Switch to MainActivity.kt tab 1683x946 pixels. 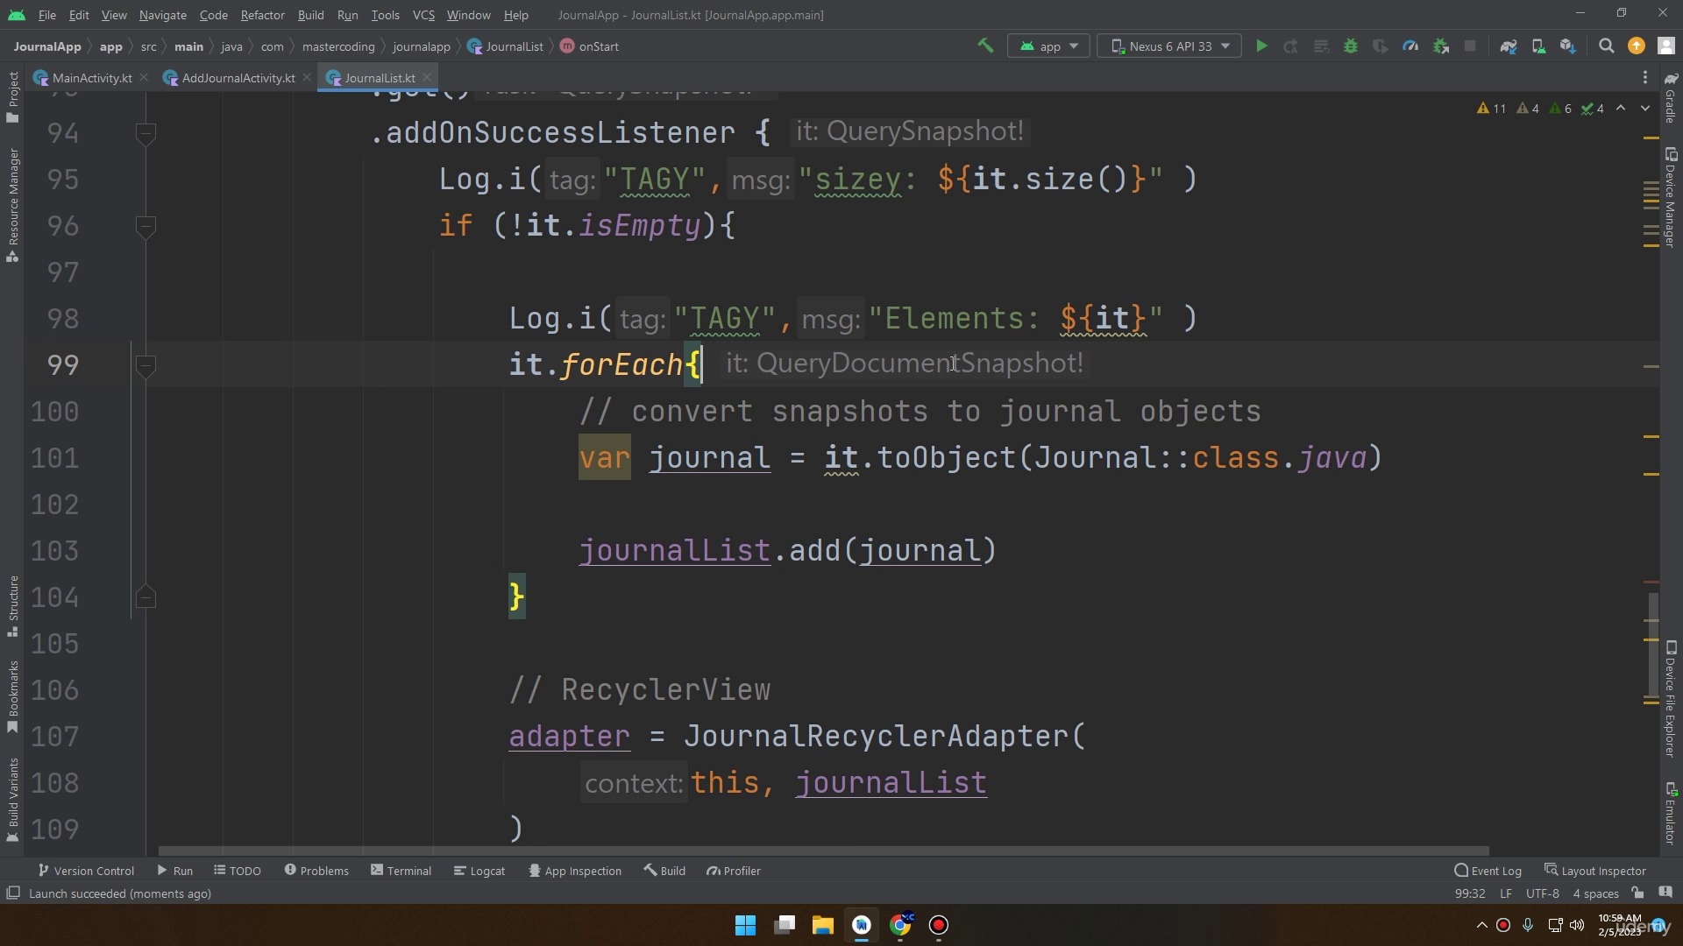[91, 78]
